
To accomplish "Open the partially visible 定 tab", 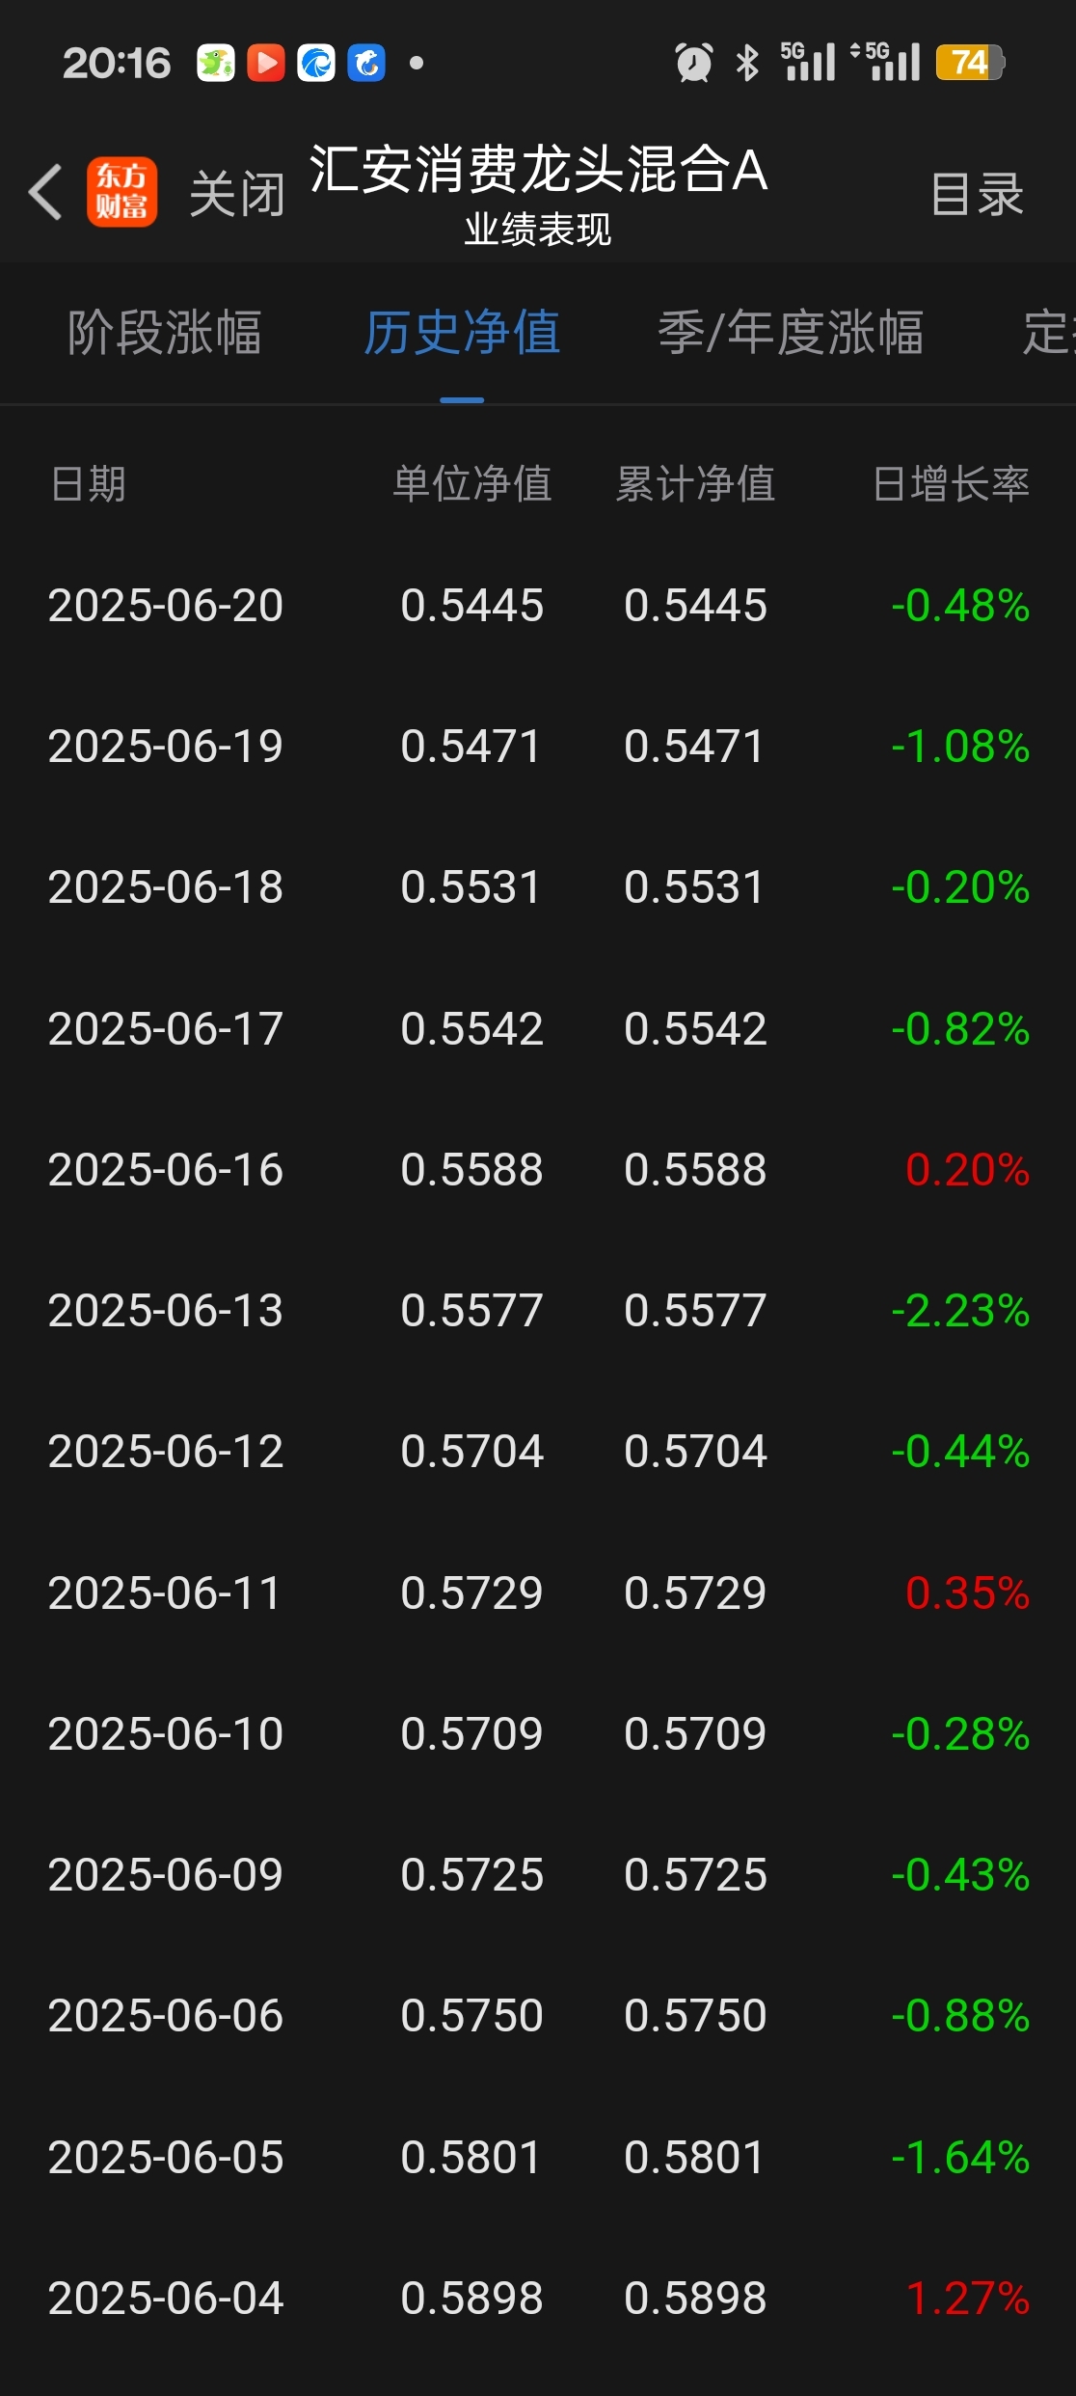I will pyautogui.click(x=1049, y=333).
